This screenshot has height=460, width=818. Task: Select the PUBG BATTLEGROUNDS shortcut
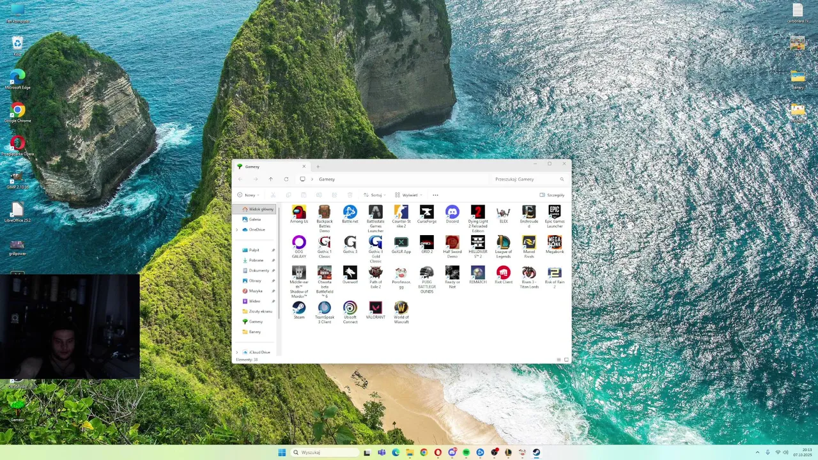click(427, 280)
